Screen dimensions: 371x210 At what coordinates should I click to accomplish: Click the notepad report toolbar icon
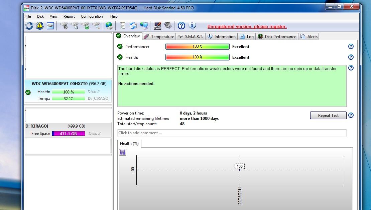click(x=122, y=25)
